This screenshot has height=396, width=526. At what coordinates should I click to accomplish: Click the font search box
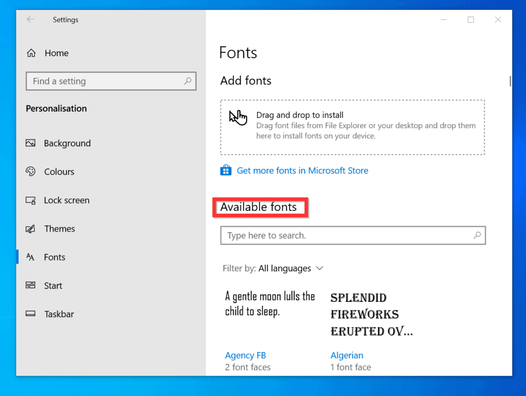click(x=353, y=235)
